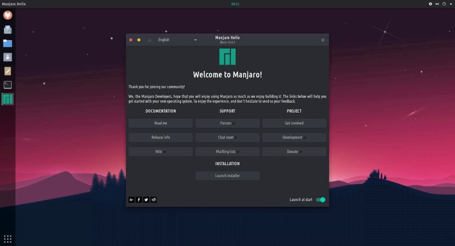Click the power icon in top panel

pyautogui.click(x=444, y=4)
